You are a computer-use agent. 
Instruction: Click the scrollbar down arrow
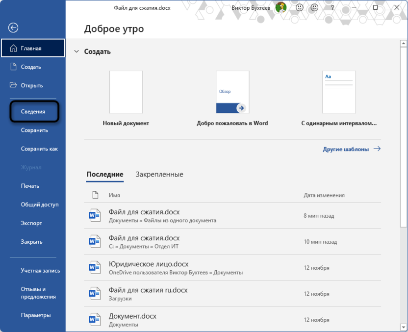(404, 327)
